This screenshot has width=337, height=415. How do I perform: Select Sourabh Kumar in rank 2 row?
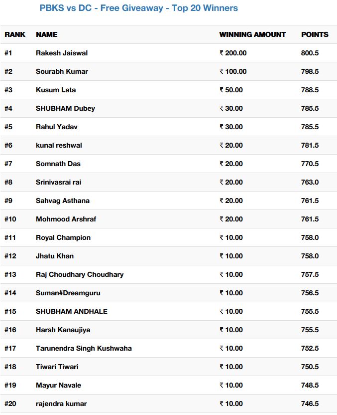click(x=62, y=71)
